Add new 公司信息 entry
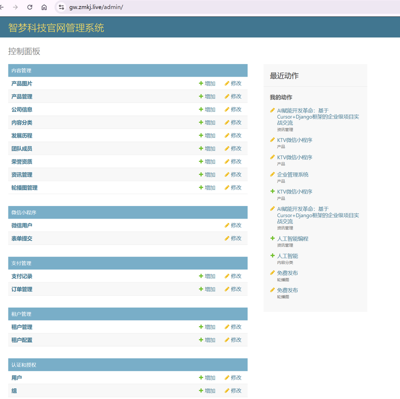The width and height of the screenshot is (400, 399). point(207,109)
